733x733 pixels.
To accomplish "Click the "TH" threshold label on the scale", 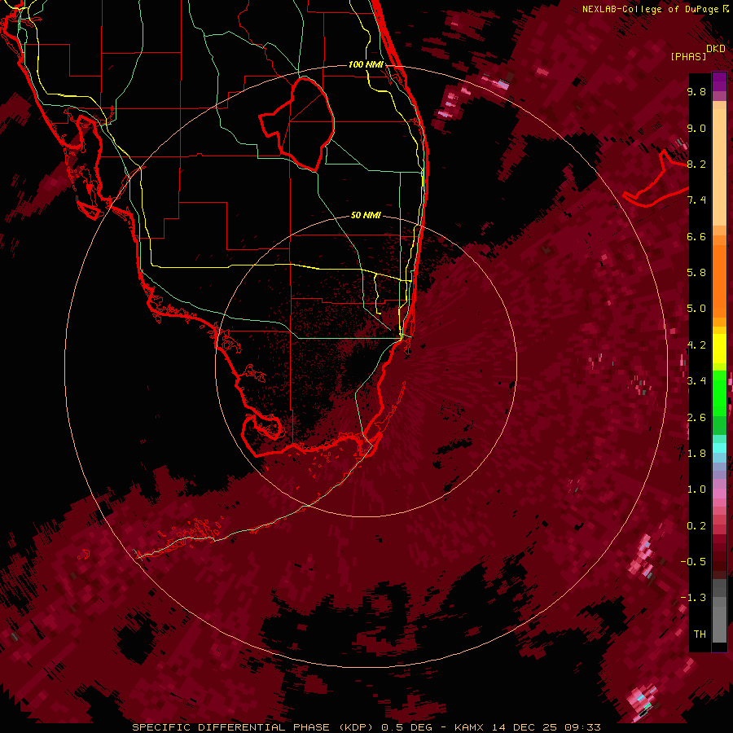I will point(700,634).
